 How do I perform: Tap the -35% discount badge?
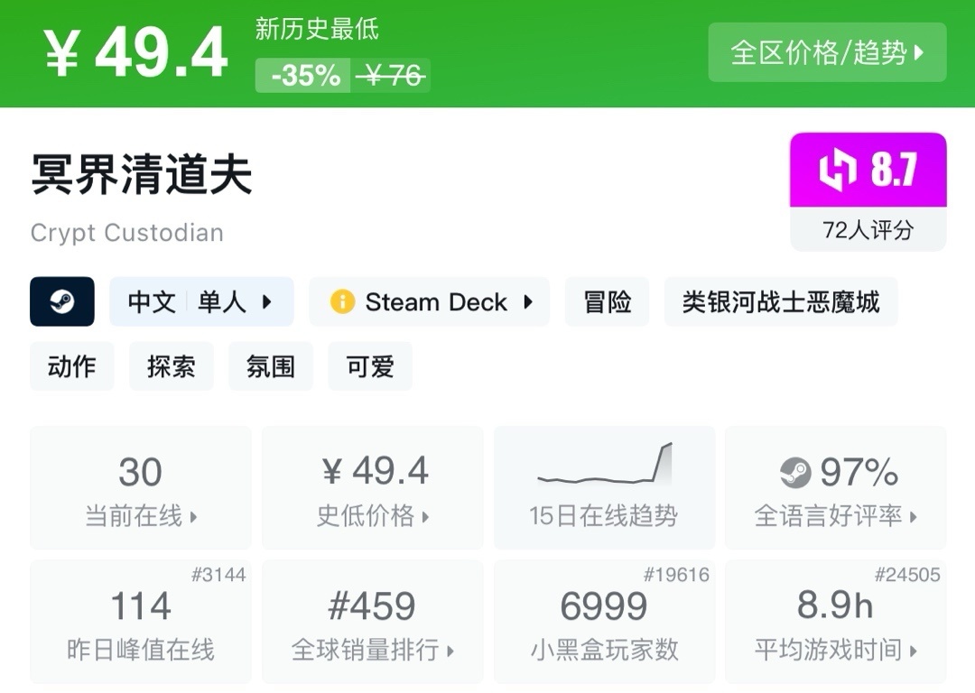point(305,76)
